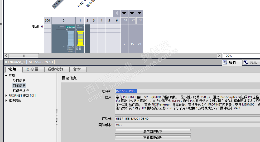Click right arrow of horizontal scrollbar

[219, 56]
